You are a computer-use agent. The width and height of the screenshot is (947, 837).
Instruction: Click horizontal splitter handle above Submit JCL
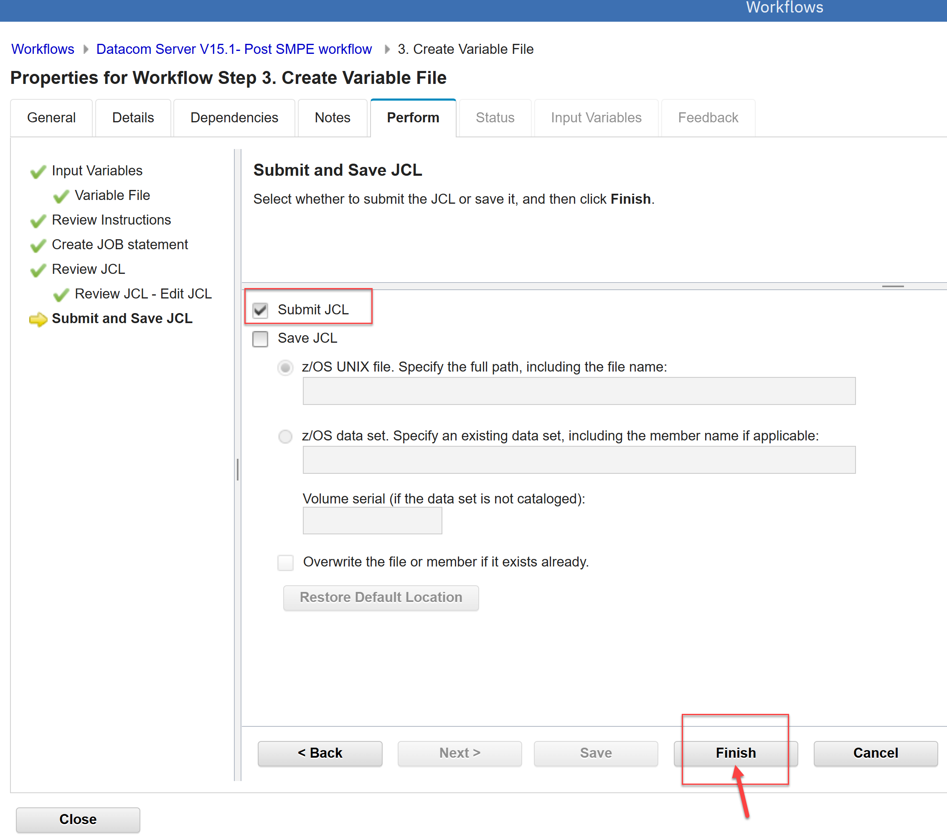pyautogui.click(x=892, y=286)
